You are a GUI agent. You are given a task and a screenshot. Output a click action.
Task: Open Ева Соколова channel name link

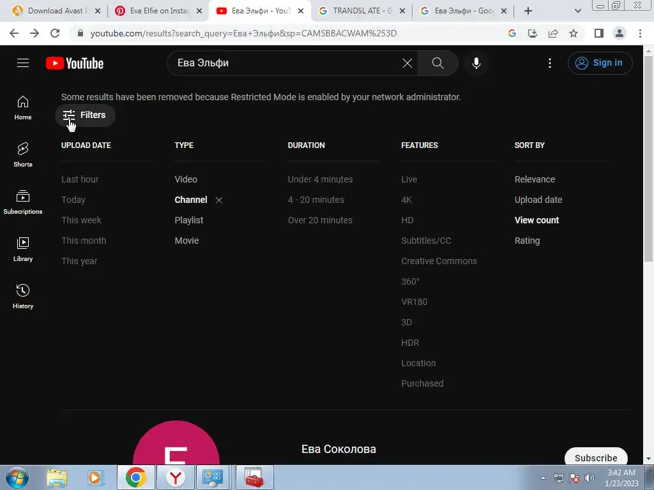[x=338, y=449]
